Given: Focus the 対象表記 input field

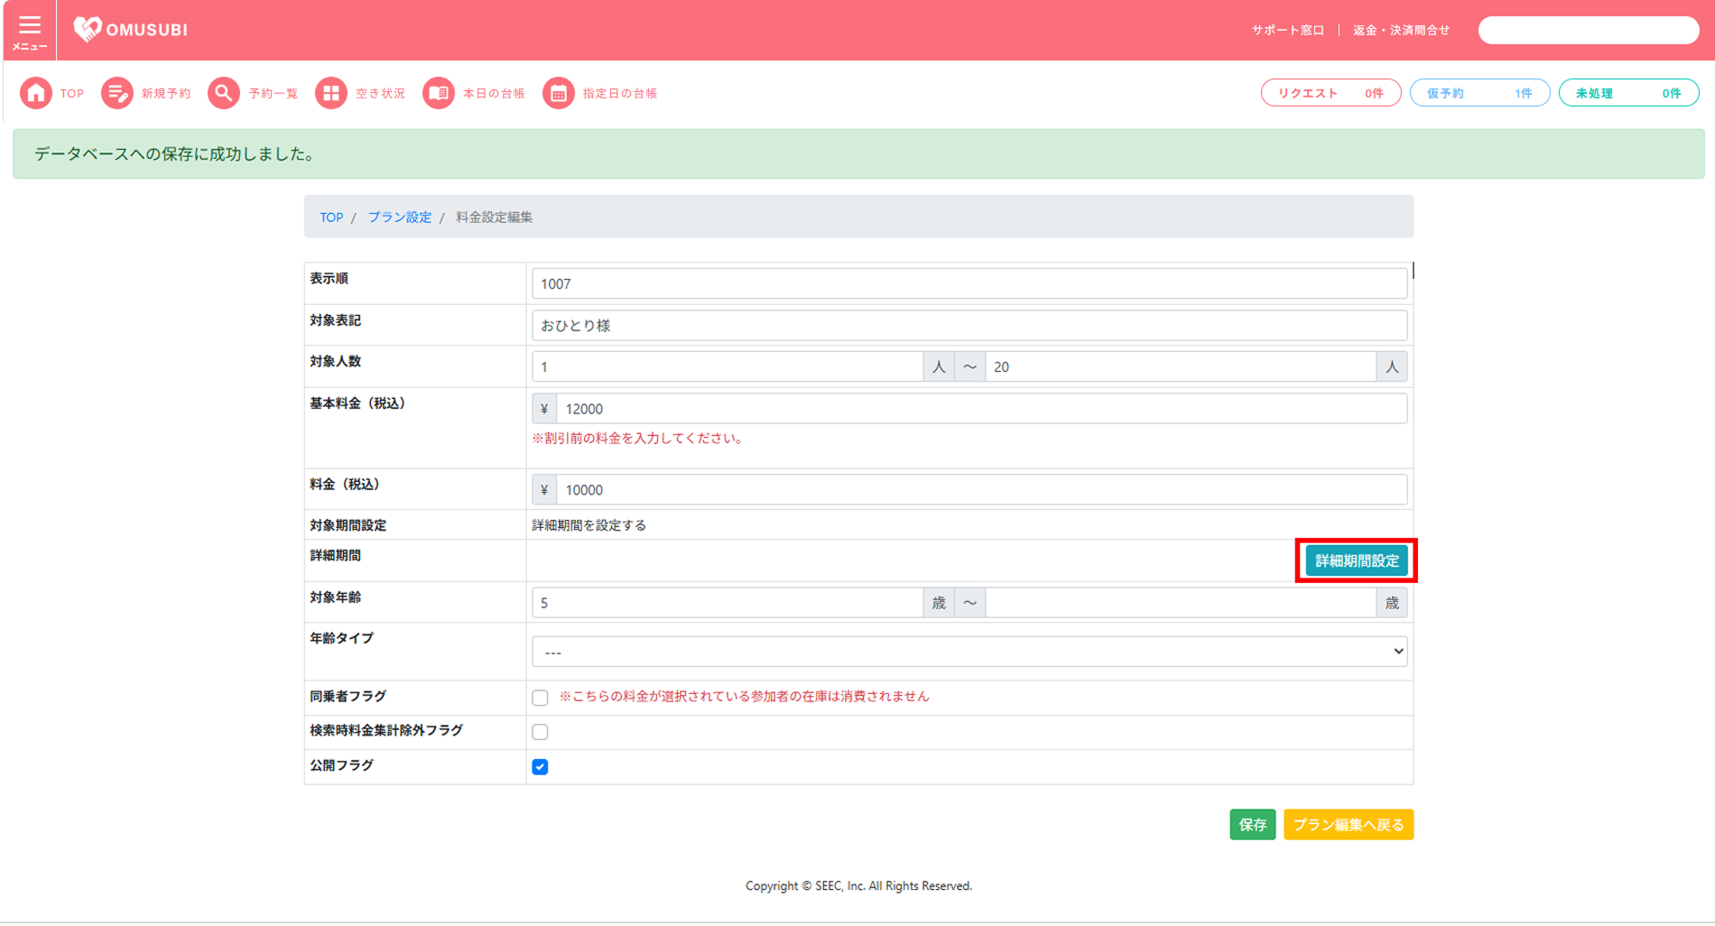Looking at the screenshot, I should pos(969,325).
